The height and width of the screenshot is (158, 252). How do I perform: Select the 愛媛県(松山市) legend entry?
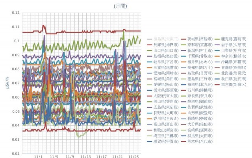(x=163, y=84)
